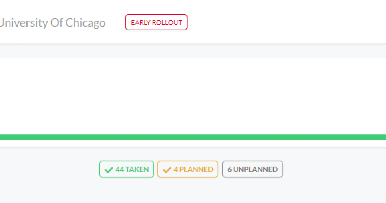386x203 pixels.
Task: Click the word Chicago in the header
Action: (x=85, y=23)
